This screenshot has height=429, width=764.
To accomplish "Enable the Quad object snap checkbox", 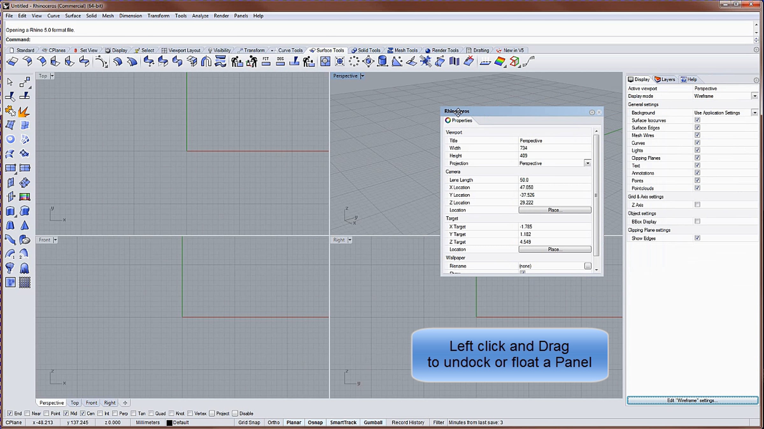I will click(x=151, y=413).
